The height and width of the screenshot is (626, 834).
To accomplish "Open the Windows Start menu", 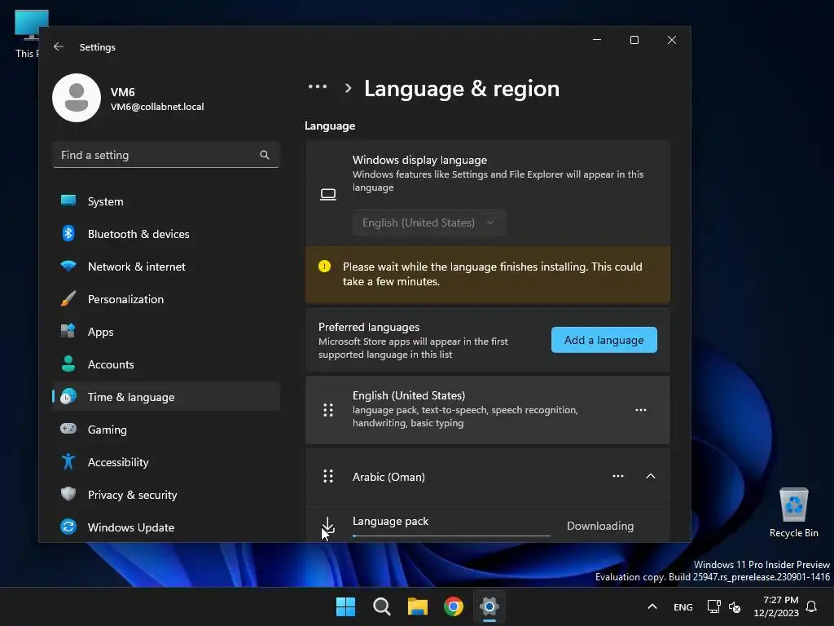I will (x=345, y=606).
